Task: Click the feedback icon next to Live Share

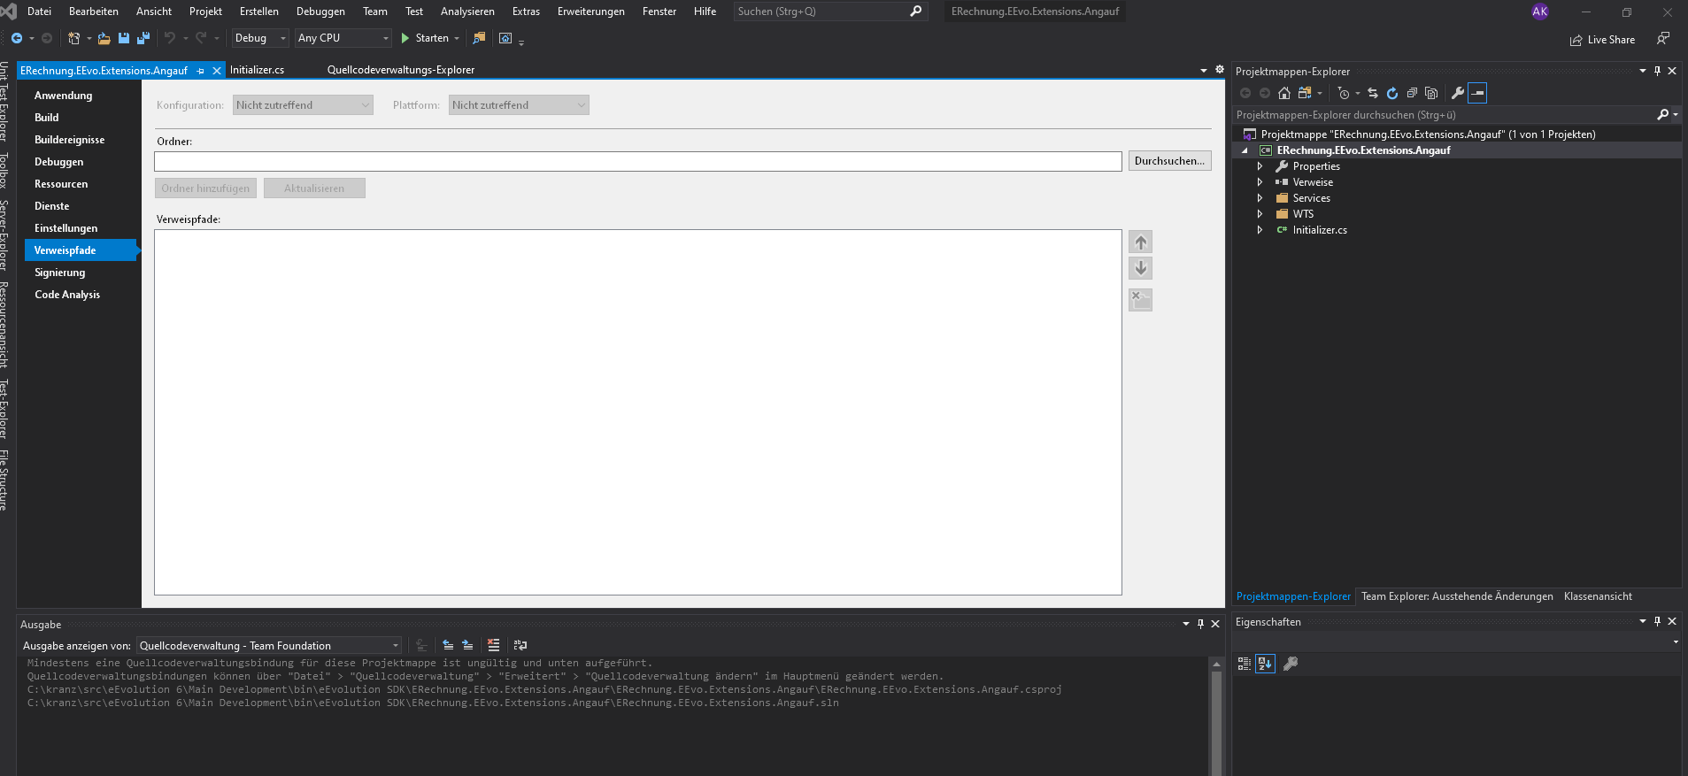Action: tap(1663, 38)
